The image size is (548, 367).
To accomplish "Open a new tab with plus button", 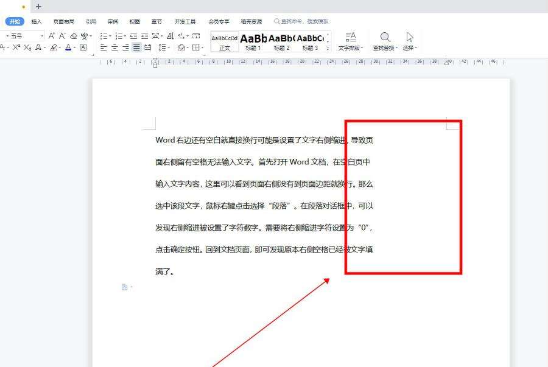I will point(38,6).
